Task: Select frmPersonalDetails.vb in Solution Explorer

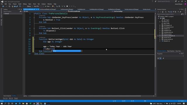Action: pyautogui.click(x=169, y=36)
